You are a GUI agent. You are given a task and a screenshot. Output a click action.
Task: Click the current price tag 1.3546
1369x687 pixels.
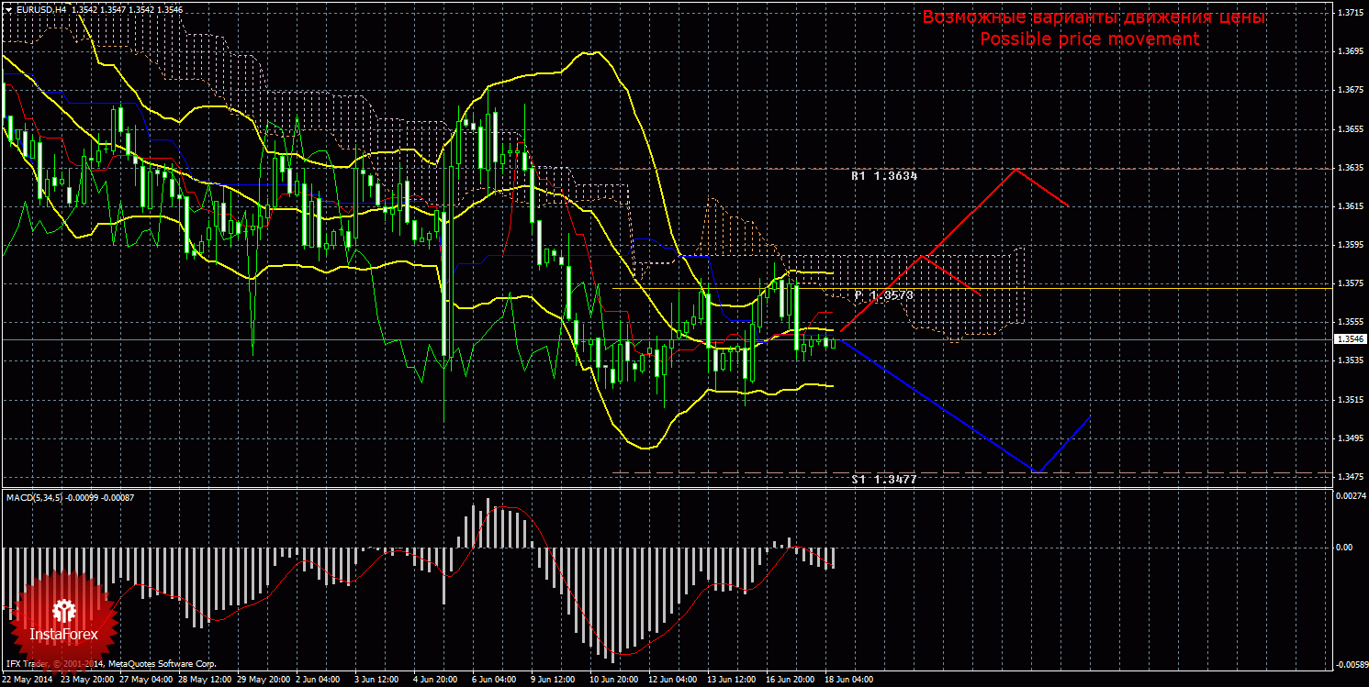1349,339
